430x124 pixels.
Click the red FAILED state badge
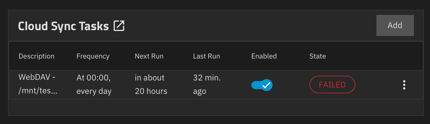(x=332, y=85)
